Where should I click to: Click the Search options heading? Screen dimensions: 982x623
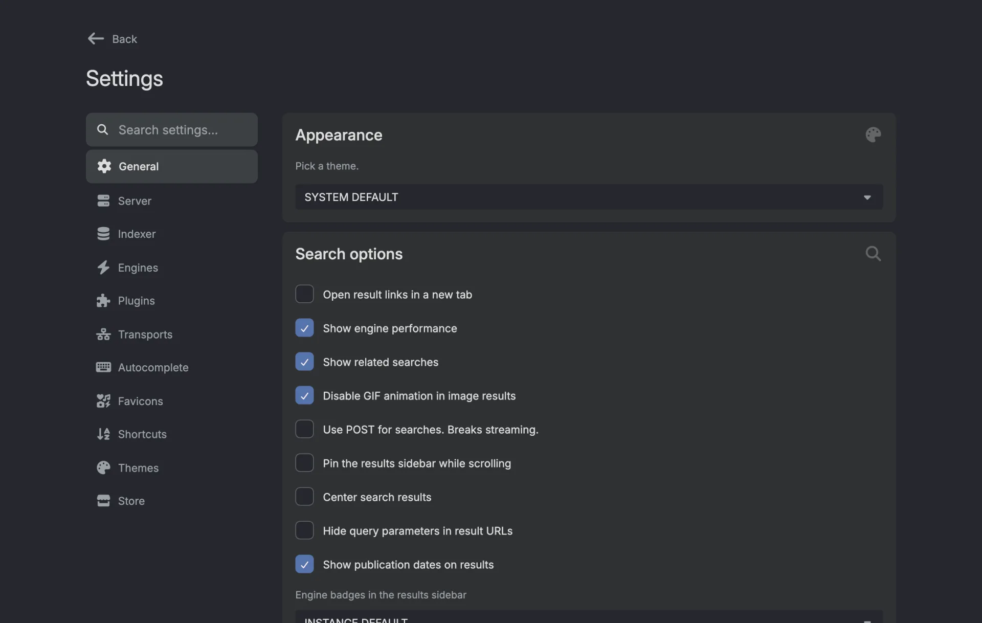pyautogui.click(x=349, y=254)
